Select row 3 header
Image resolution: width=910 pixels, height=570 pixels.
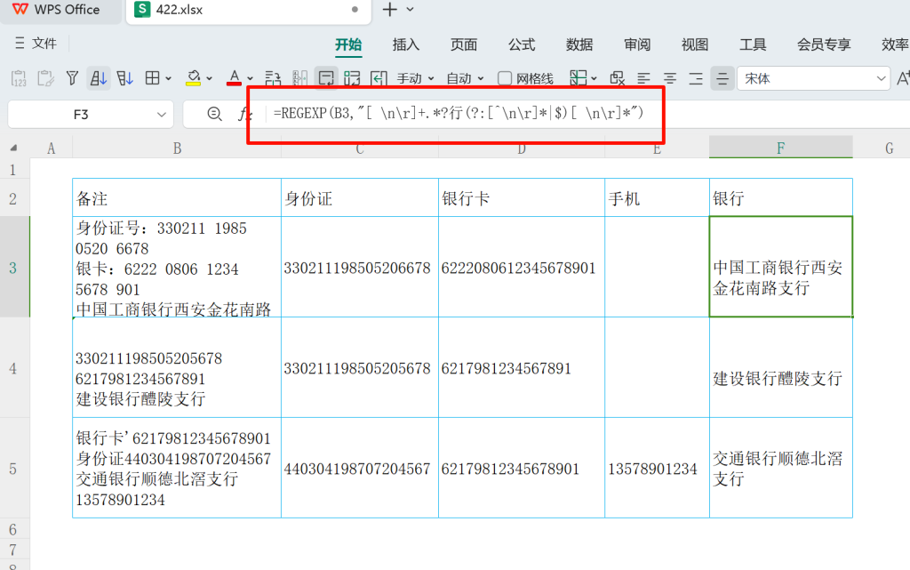coord(12,268)
